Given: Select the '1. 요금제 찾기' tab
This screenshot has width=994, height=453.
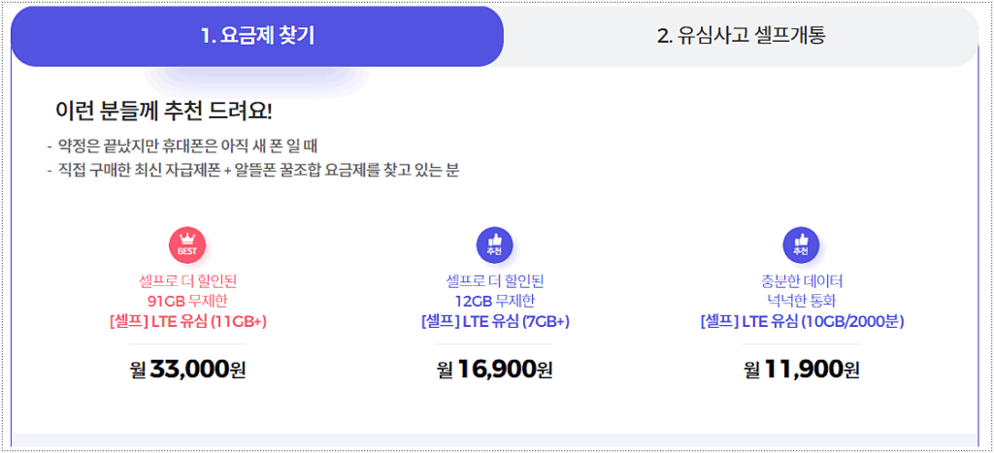Looking at the screenshot, I should [257, 37].
